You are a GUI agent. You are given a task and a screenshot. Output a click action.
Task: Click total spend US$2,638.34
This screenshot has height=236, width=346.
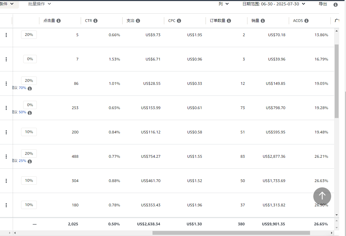click(x=149, y=224)
